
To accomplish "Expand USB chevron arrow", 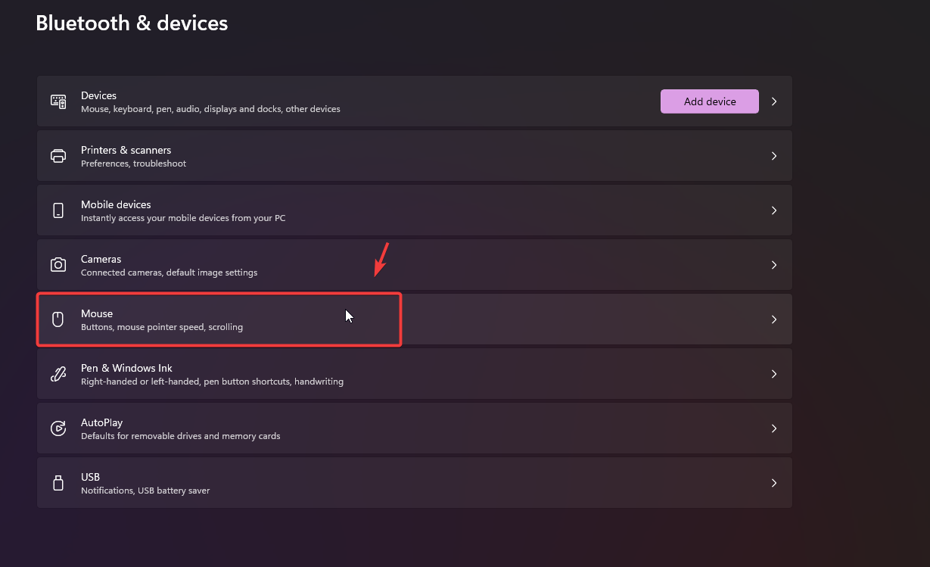I will [x=773, y=483].
